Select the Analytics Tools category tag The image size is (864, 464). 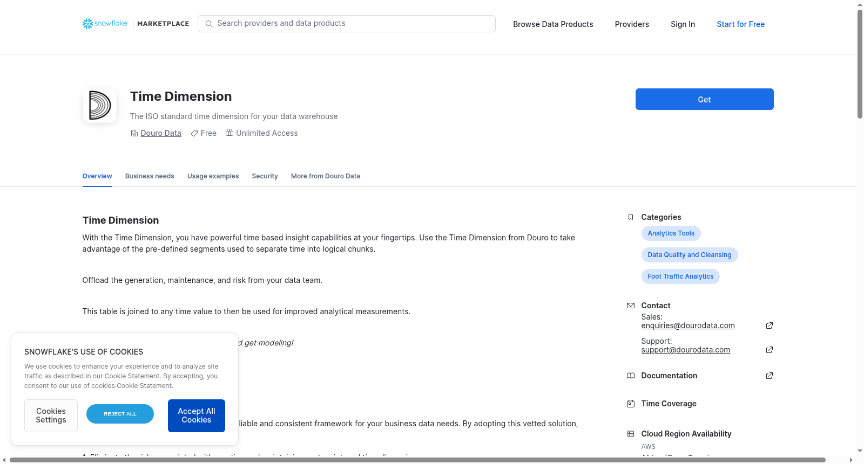point(671,233)
